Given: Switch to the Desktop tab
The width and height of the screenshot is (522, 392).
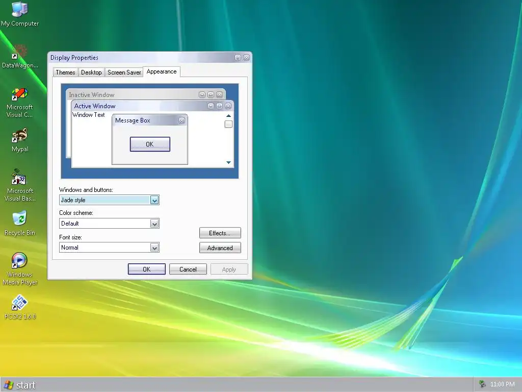Looking at the screenshot, I should 91,72.
